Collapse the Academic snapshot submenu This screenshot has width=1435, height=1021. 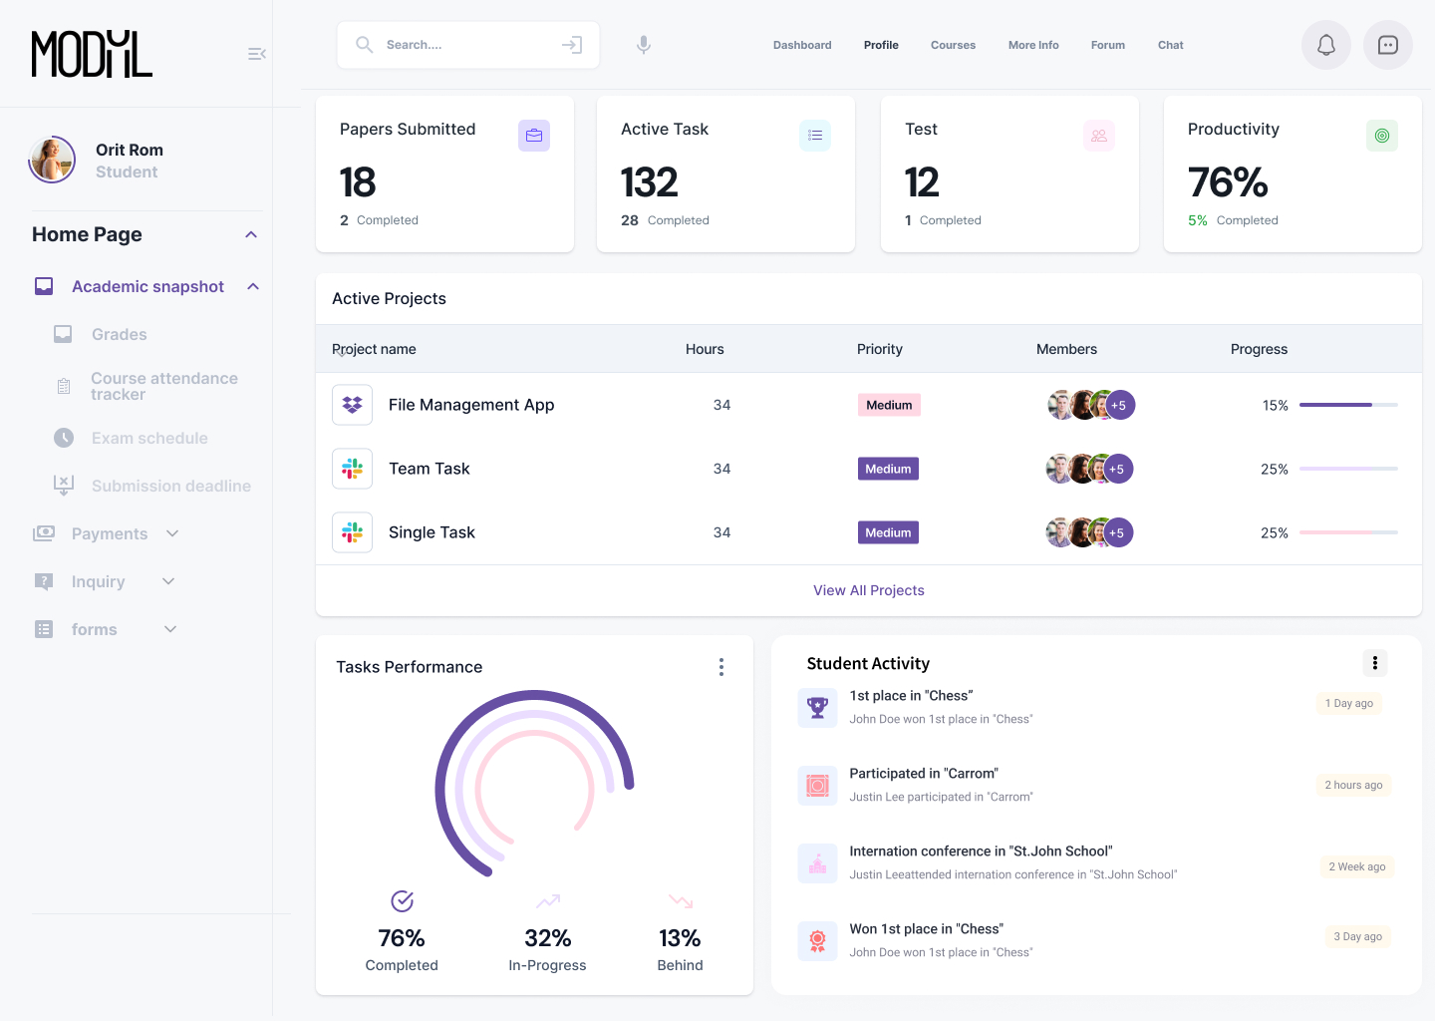pos(253,286)
